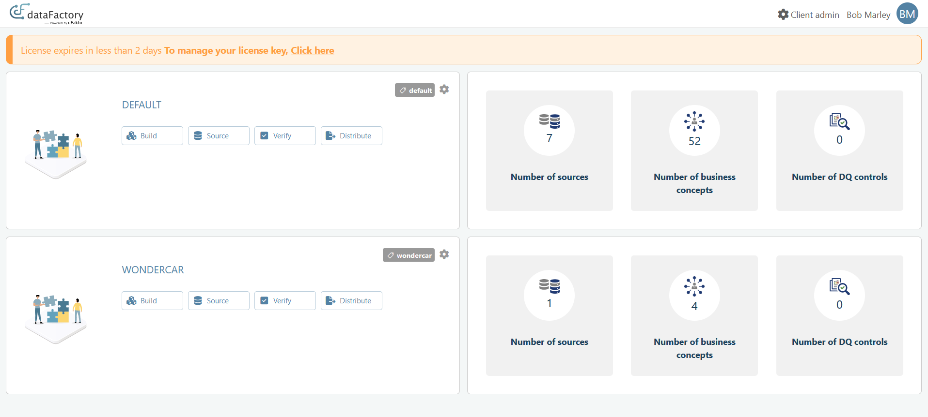Click the 'wondercar' tag badge

click(409, 255)
